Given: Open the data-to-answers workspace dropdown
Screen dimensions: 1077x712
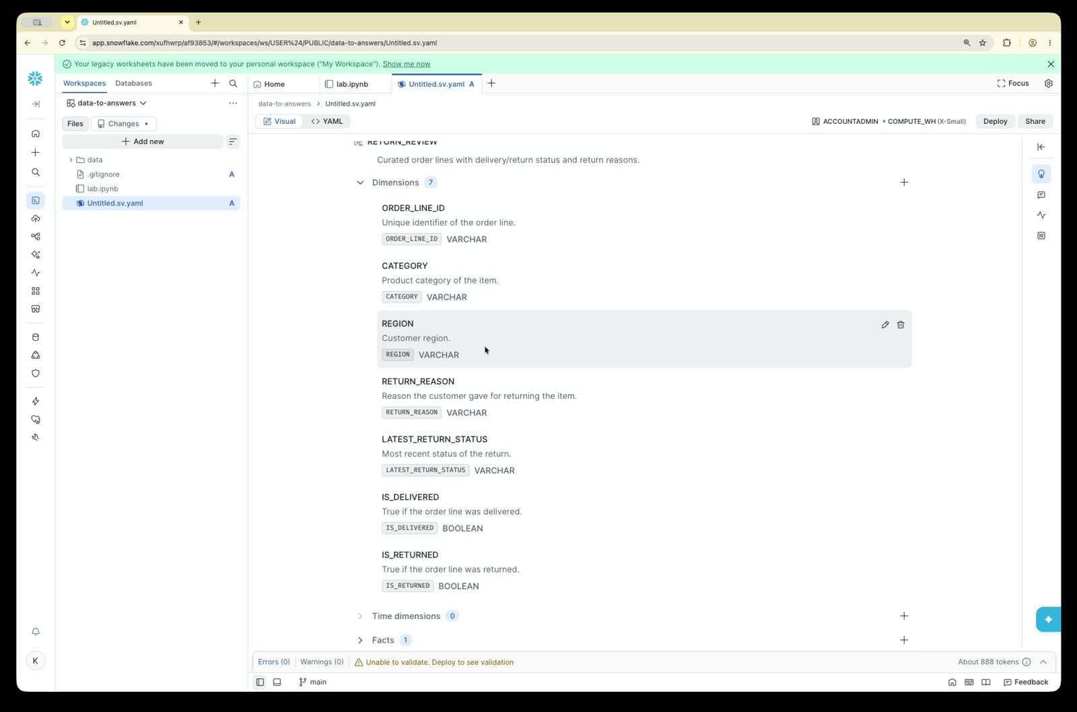Looking at the screenshot, I should pos(107,103).
